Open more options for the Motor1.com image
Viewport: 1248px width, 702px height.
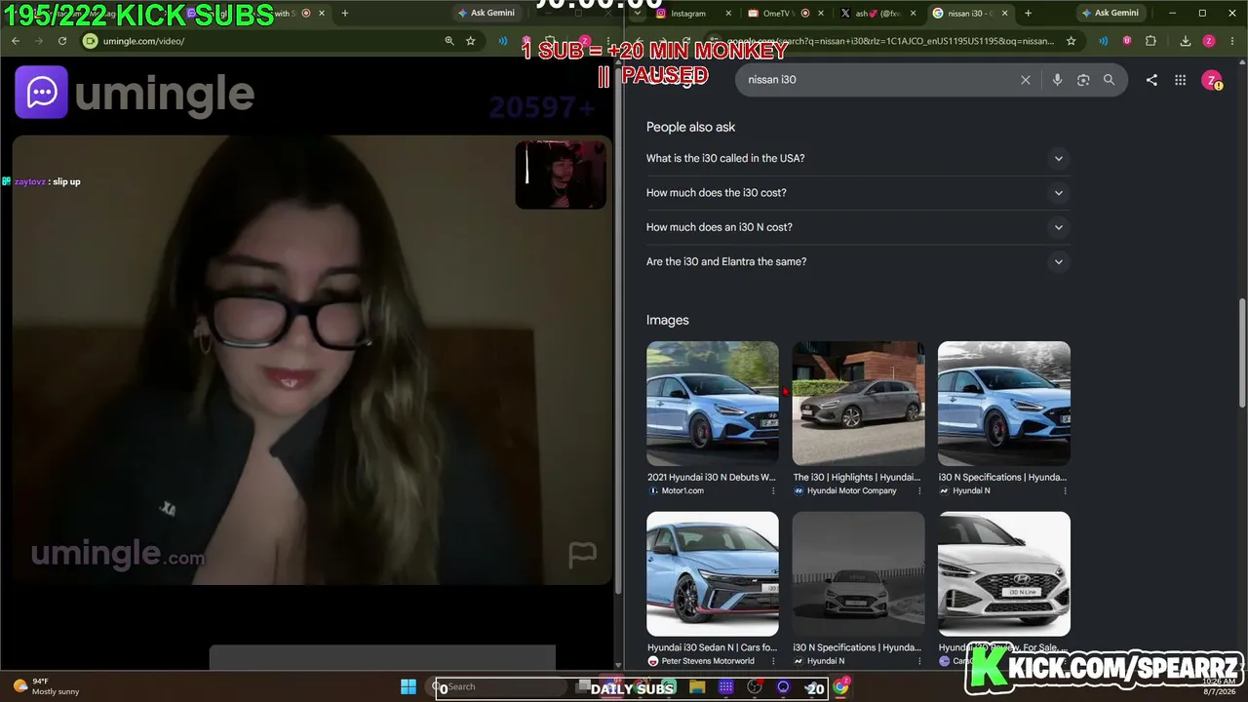(x=773, y=490)
